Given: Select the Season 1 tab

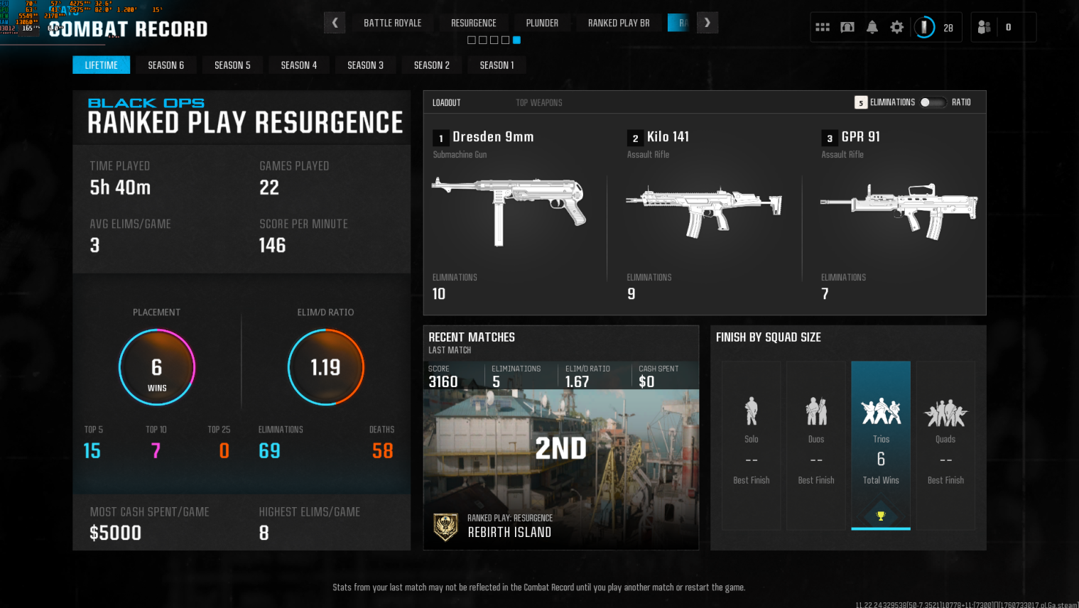Looking at the screenshot, I should pos(497,65).
